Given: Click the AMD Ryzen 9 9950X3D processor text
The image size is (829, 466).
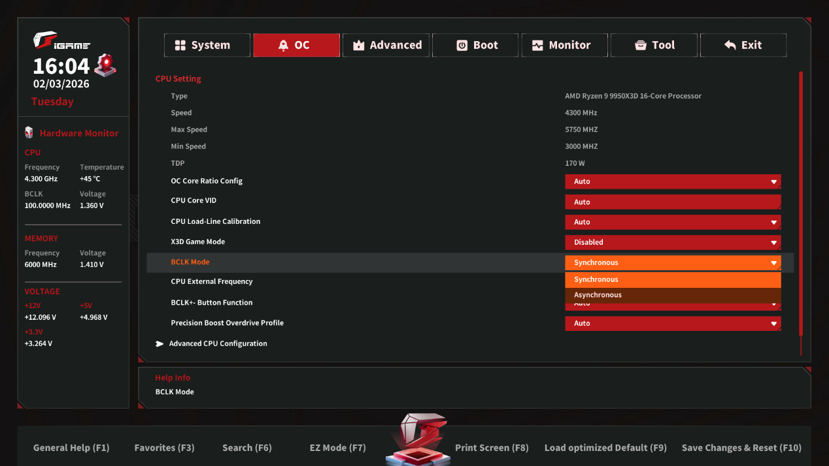Looking at the screenshot, I should click(633, 96).
